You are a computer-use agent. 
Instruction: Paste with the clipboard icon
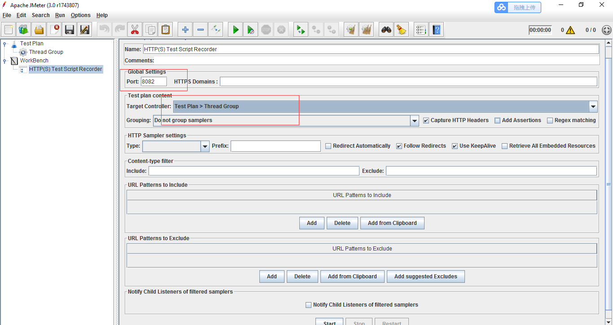(166, 30)
